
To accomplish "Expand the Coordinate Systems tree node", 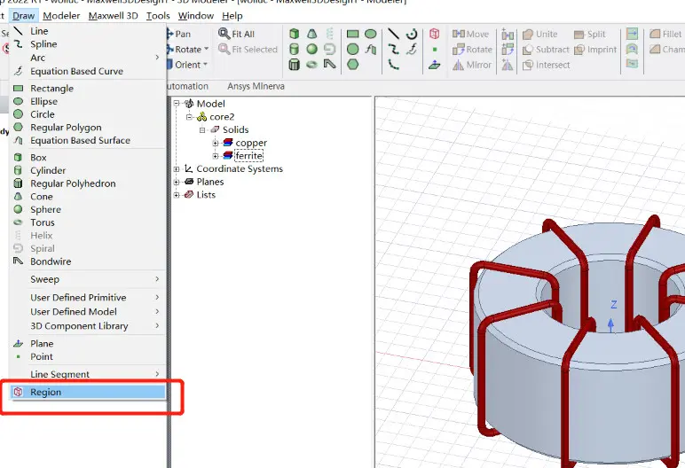I will (x=176, y=169).
